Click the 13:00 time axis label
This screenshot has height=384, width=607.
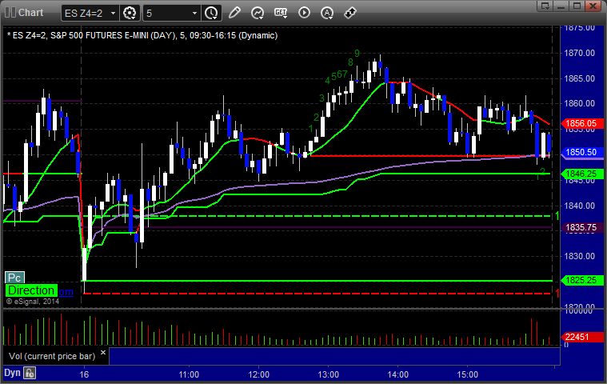pyautogui.click(x=328, y=374)
